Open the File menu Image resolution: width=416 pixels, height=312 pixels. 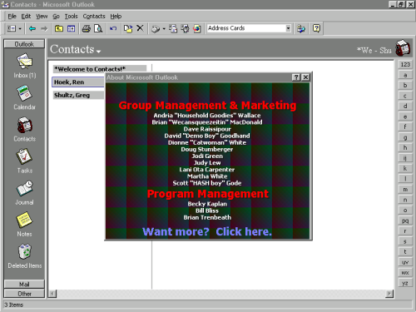coord(12,17)
